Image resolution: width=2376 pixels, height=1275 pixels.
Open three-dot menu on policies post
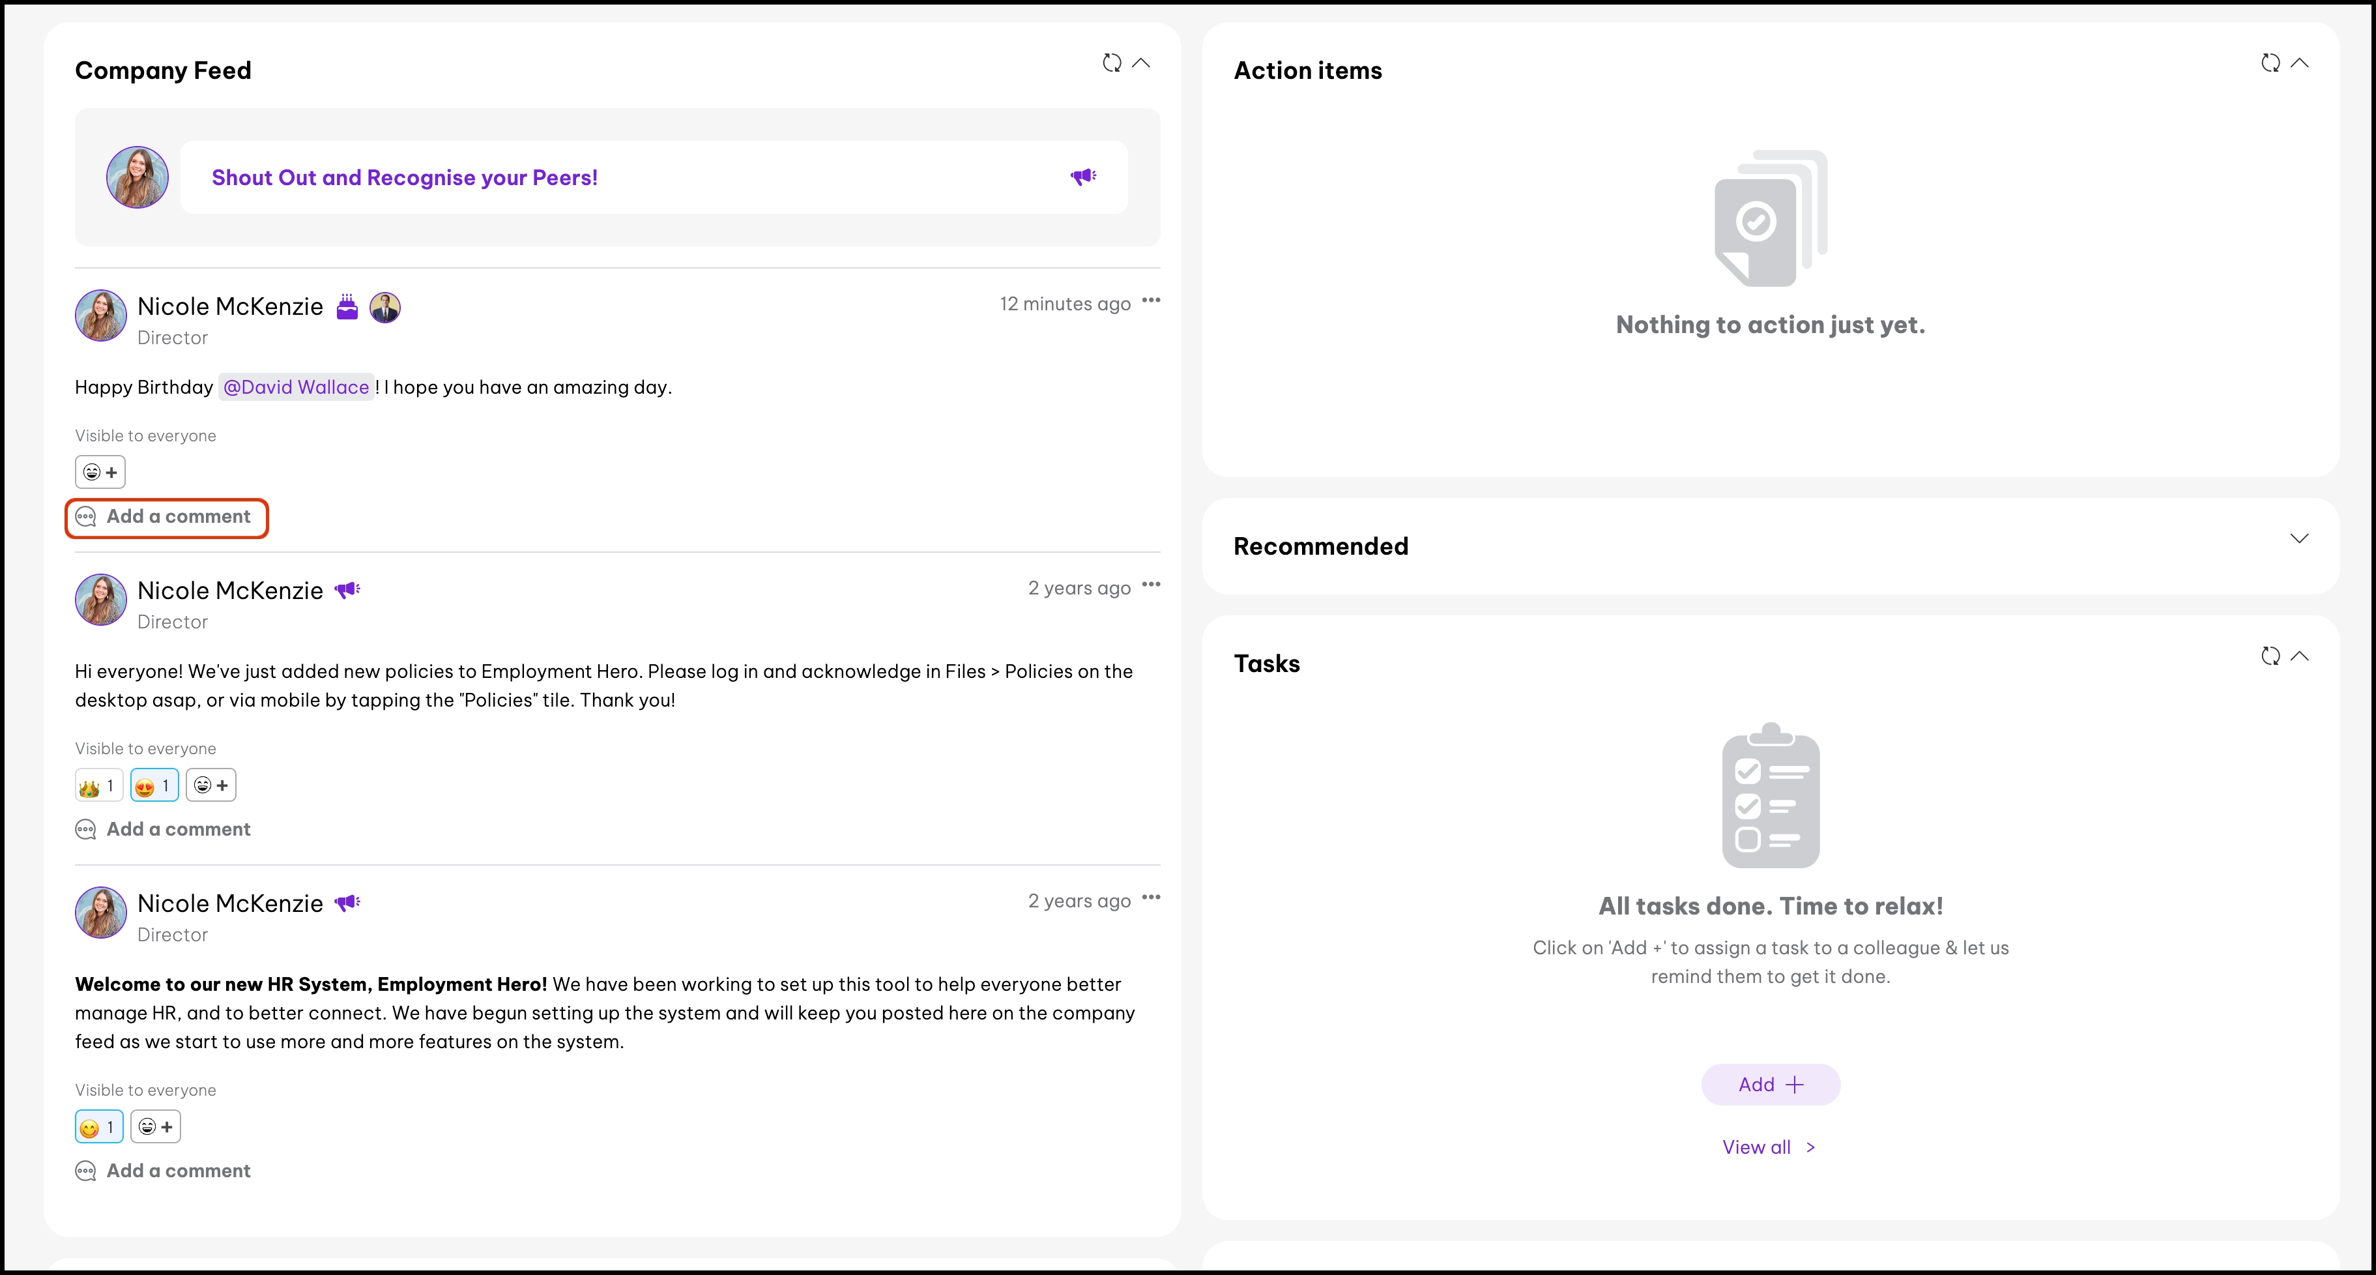pos(1150,585)
